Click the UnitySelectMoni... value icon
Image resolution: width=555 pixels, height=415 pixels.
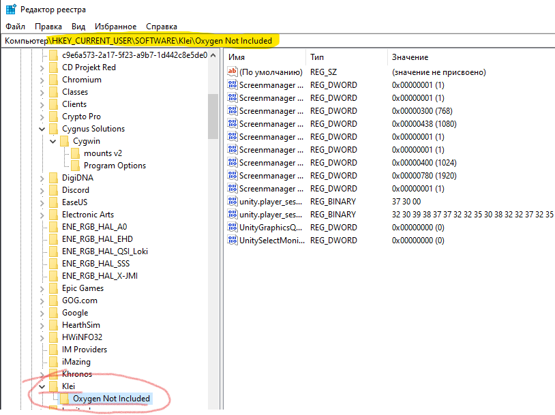[x=232, y=241]
